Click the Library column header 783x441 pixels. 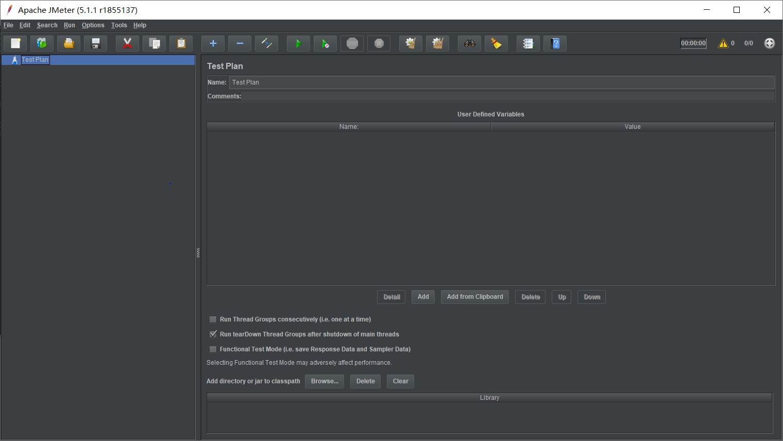coord(489,398)
